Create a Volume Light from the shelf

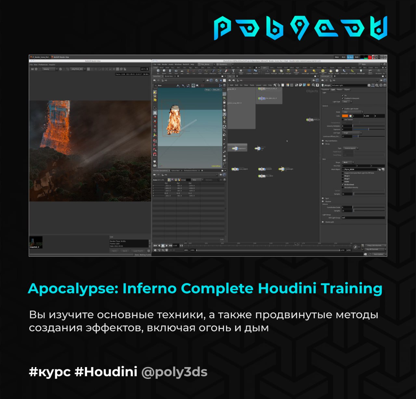tap(305, 72)
